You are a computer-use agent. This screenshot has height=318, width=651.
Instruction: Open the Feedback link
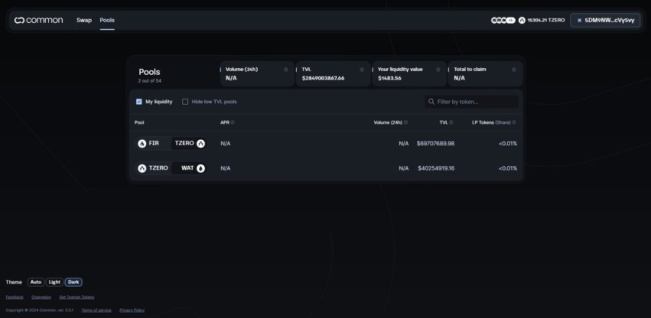click(14, 297)
